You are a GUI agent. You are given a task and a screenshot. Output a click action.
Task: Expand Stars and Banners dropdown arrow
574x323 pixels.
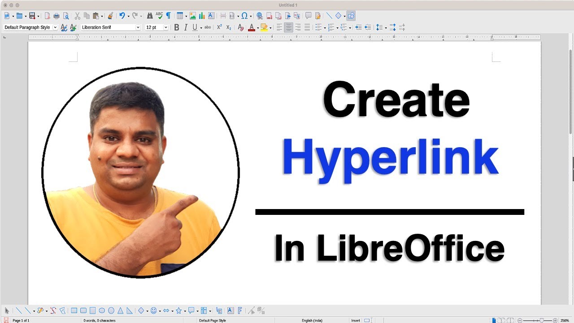185,311
